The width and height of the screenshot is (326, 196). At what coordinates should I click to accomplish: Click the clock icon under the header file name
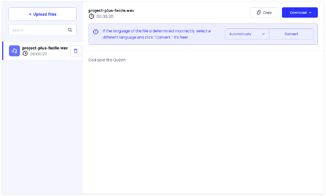click(x=91, y=17)
